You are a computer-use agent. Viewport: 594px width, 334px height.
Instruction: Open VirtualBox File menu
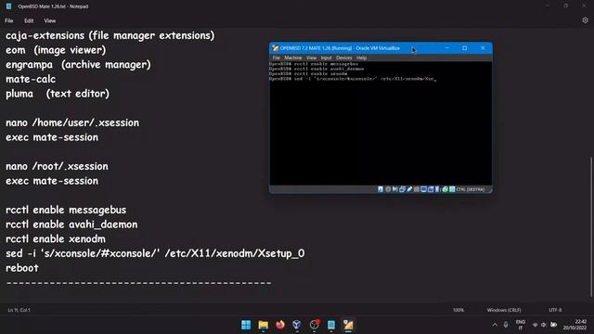pyautogui.click(x=277, y=58)
